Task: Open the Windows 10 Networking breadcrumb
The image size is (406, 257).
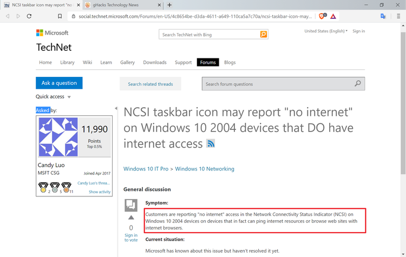Action: click(205, 169)
